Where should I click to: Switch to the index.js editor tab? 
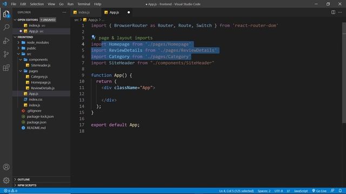pyautogui.click(x=86, y=12)
